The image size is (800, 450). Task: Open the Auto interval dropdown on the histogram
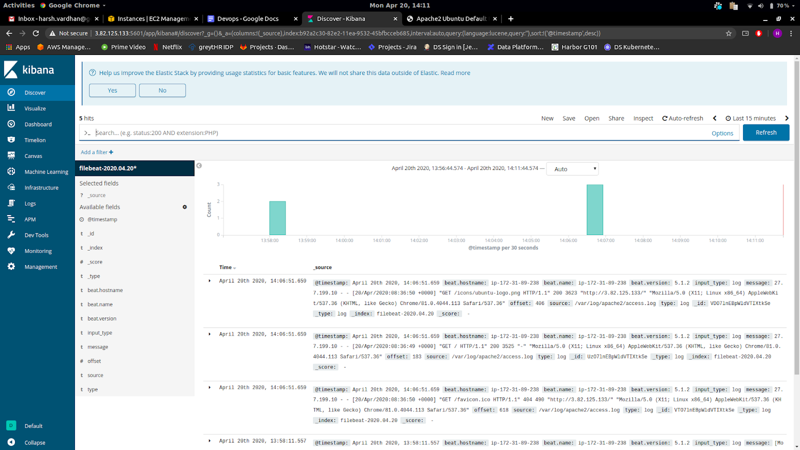[571, 168]
